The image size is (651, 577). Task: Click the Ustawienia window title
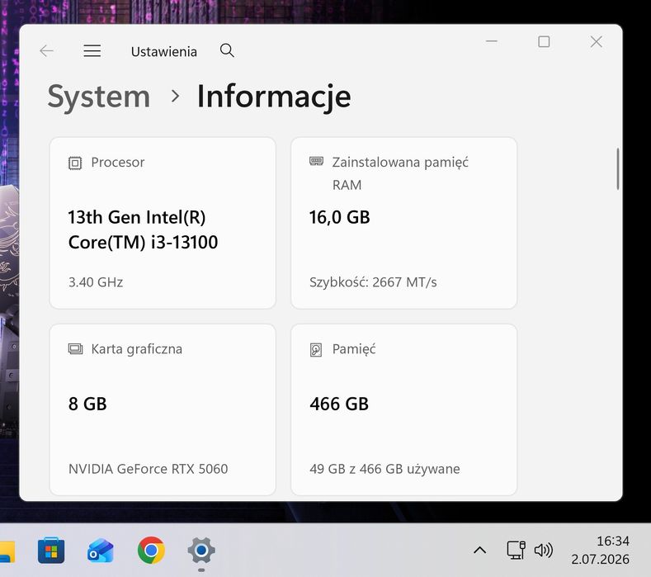(x=163, y=51)
